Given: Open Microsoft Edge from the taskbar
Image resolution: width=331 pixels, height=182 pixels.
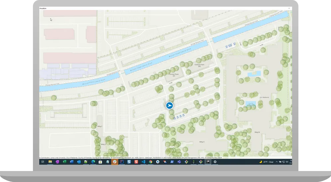Looking at the screenshot, I should (93, 162).
